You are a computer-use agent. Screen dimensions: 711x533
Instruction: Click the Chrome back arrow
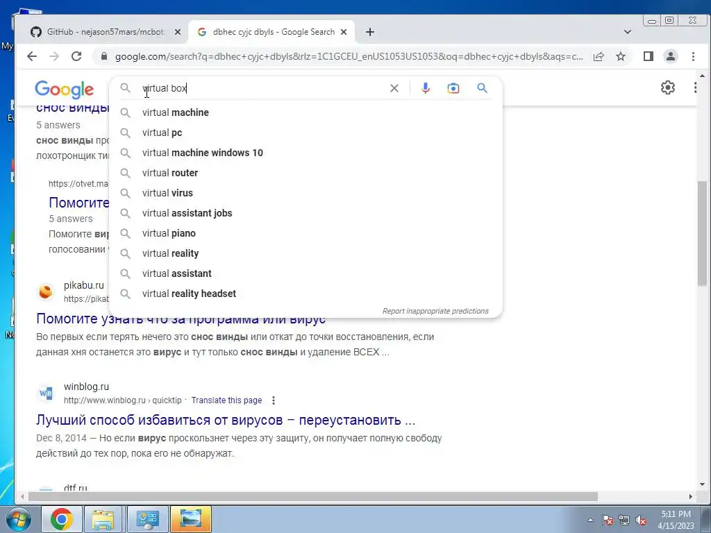(x=32, y=56)
